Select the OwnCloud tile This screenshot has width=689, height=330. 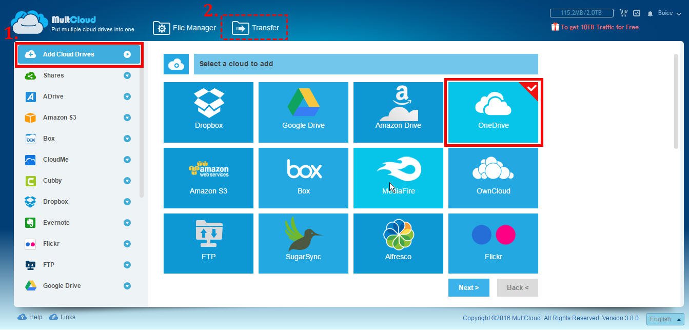493,178
